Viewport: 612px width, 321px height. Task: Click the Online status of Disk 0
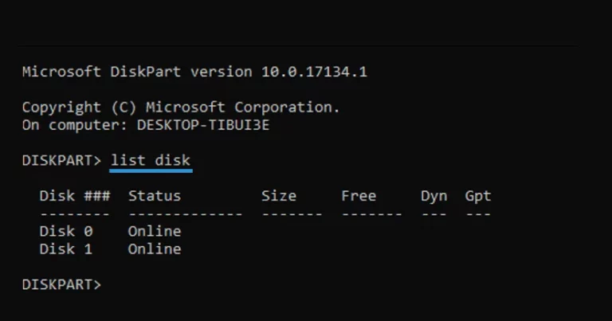click(155, 231)
